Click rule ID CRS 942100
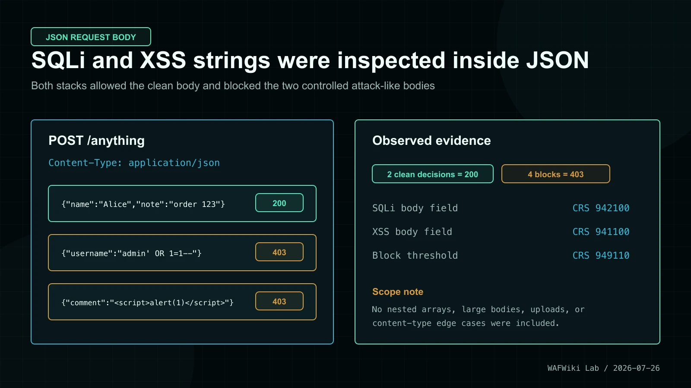Image resolution: width=691 pixels, height=388 pixels. (601, 208)
